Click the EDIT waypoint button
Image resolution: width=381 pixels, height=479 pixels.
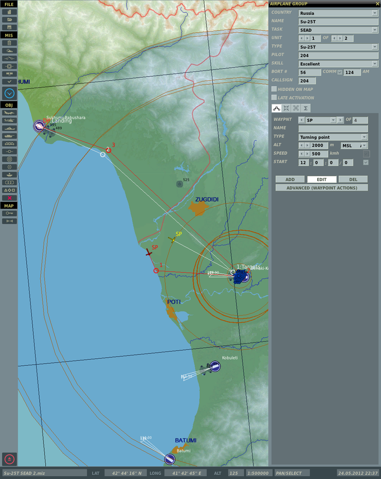(322, 179)
